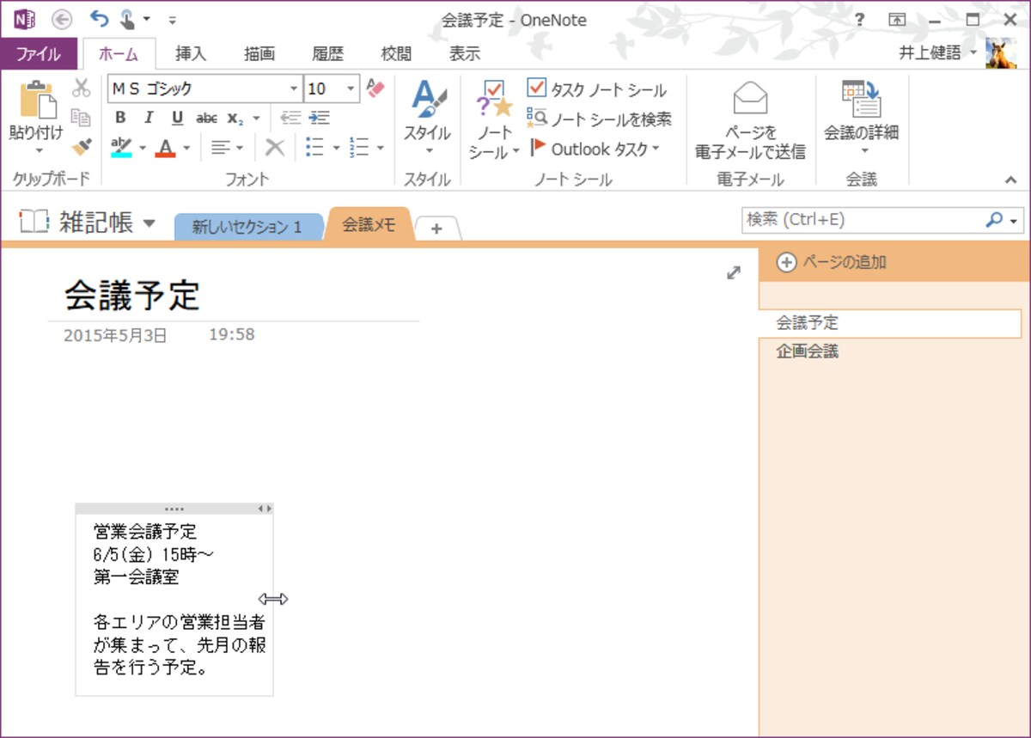The height and width of the screenshot is (738, 1031).
Task: Clear all formatting with eraser icon
Action: 375,88
